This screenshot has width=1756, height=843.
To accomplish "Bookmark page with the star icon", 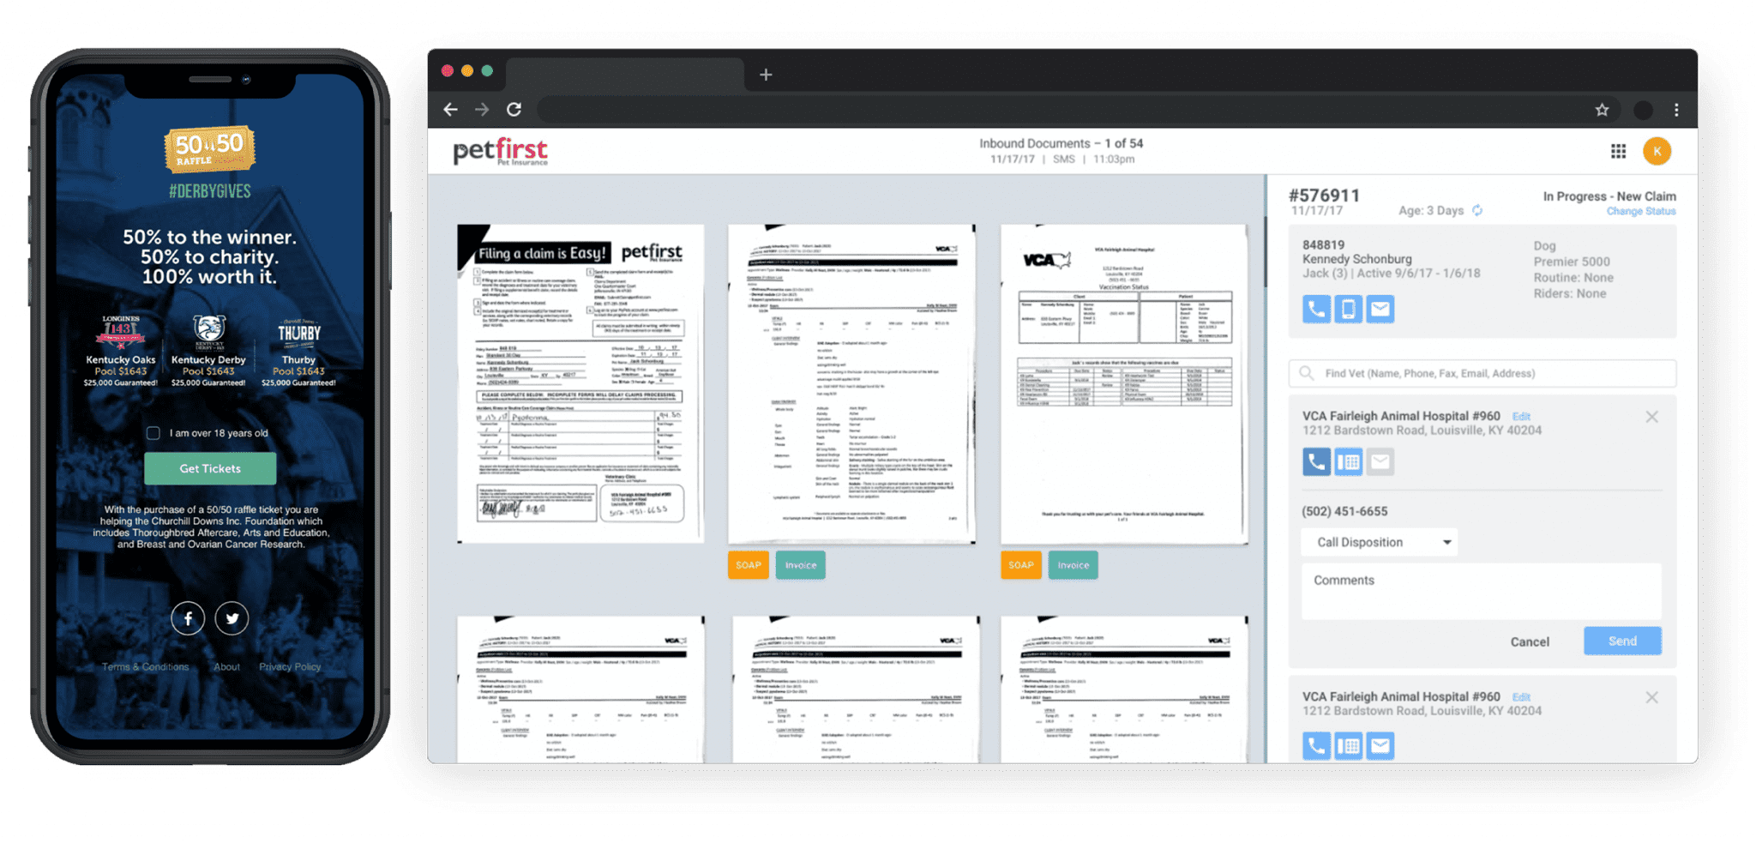I will click(x=1602, y=110).
